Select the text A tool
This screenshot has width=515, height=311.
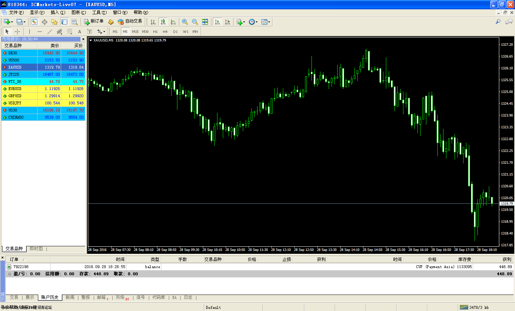click(79, 31)
